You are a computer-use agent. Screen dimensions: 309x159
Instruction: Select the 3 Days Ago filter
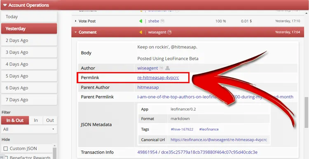click(x=29, y=52)
